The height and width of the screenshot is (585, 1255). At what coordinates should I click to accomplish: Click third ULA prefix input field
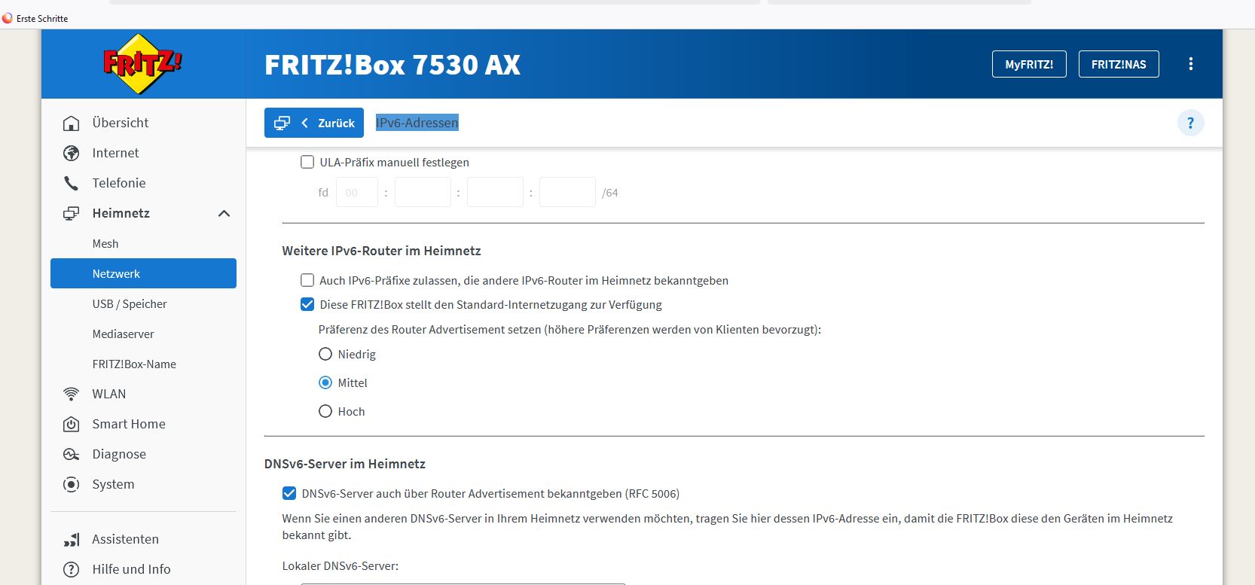click(x=495, y=192)
